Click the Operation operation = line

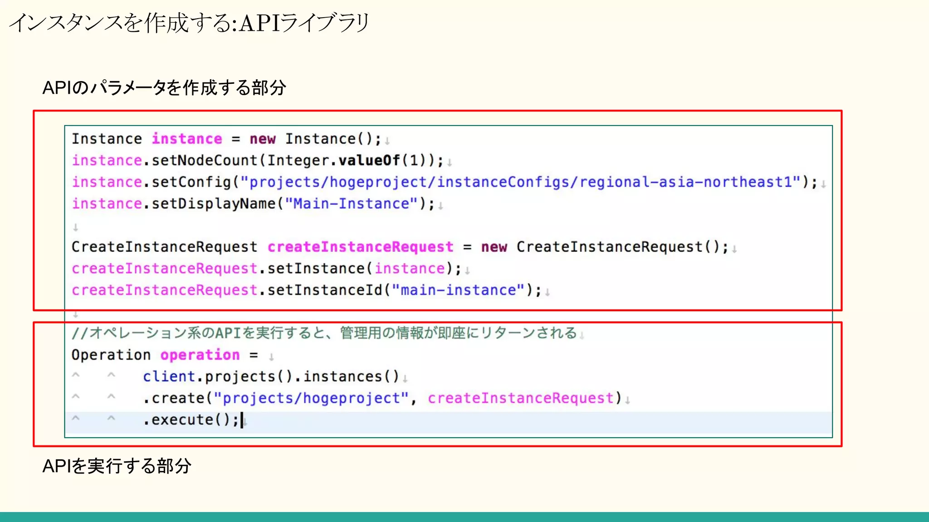pos(165,355)
